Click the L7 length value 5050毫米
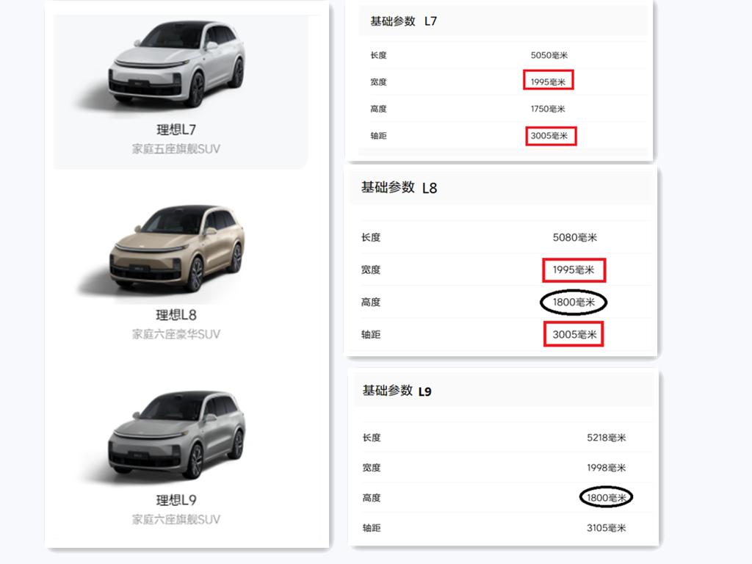This screenshot has width=752, height=564. 549,55
